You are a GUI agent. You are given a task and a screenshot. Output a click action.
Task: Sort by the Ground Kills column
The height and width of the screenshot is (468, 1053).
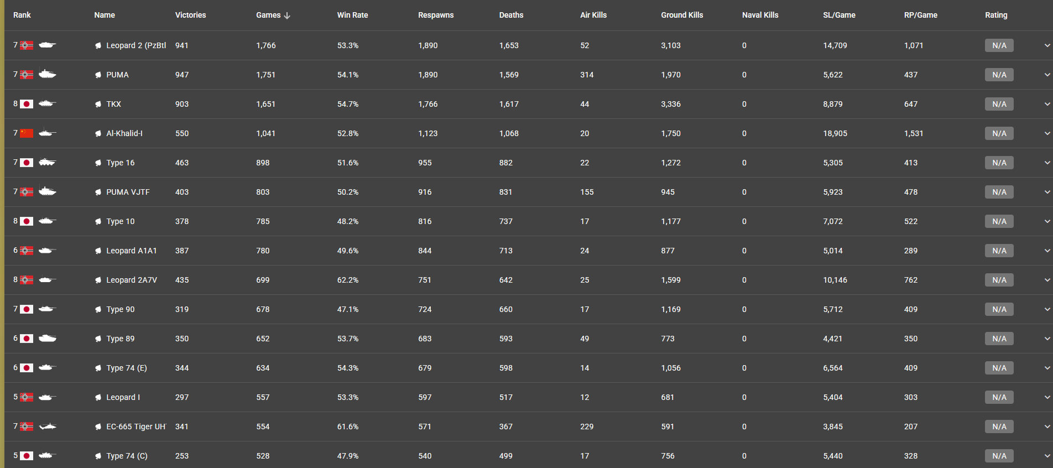click(x=682, y=15)
